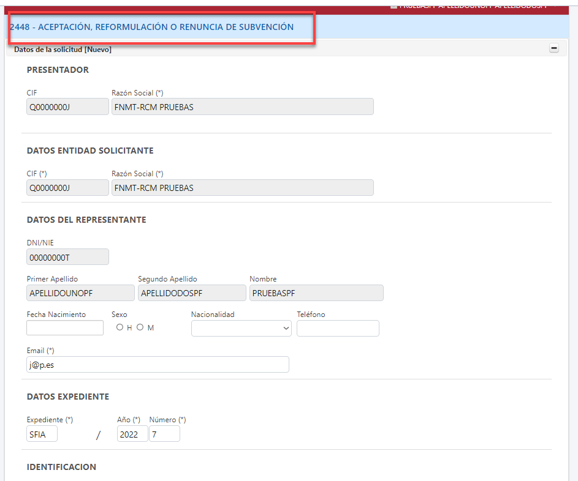Viewport: 578px width, 481px height.
Task: Click the Expediente field with SFIA
Action: (x=42, y=434)
